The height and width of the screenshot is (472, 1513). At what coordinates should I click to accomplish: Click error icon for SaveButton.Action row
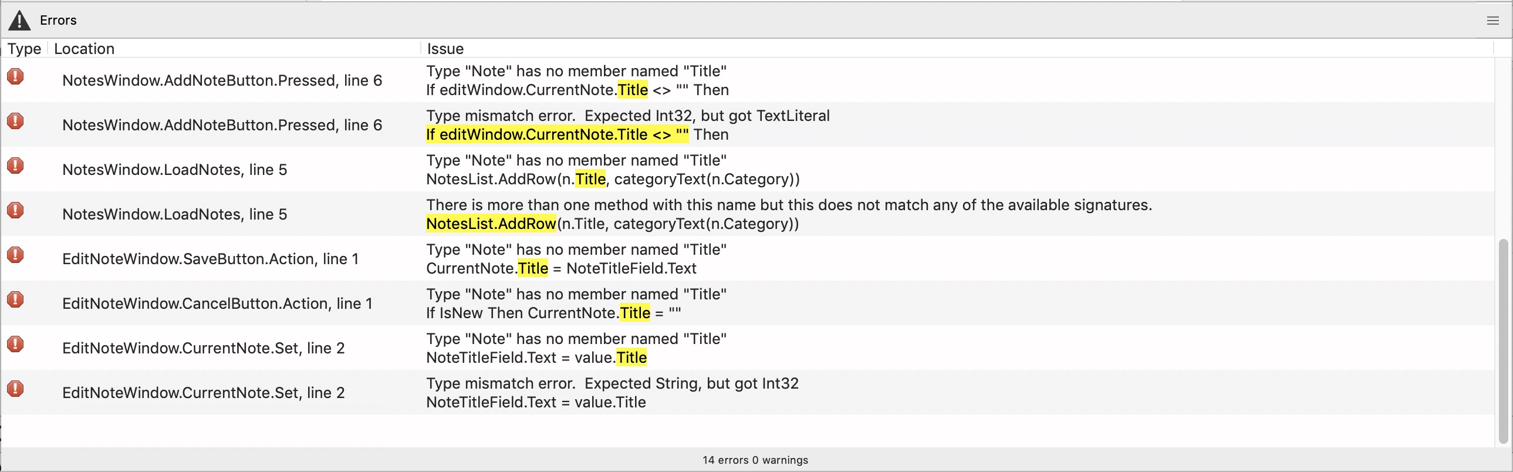tap(15, 255)
